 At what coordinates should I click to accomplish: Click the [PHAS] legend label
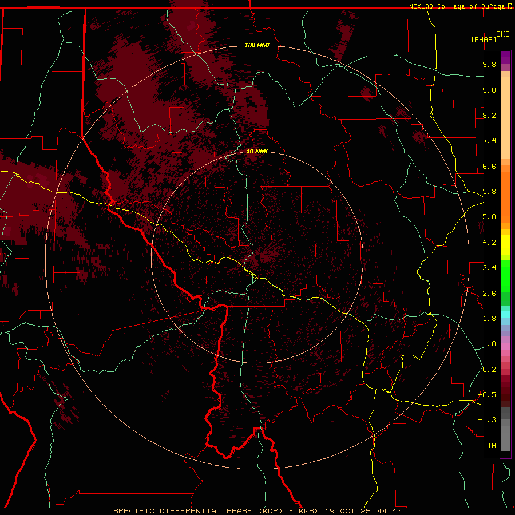(484, 39)
